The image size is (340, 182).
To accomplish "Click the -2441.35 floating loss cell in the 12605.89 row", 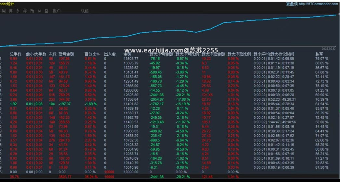I will pyautogui.click(x=157, y=95).
